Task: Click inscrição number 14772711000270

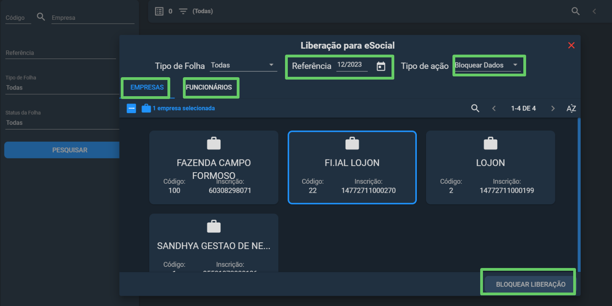Action: pyautogui.click(x=369, y=190)
